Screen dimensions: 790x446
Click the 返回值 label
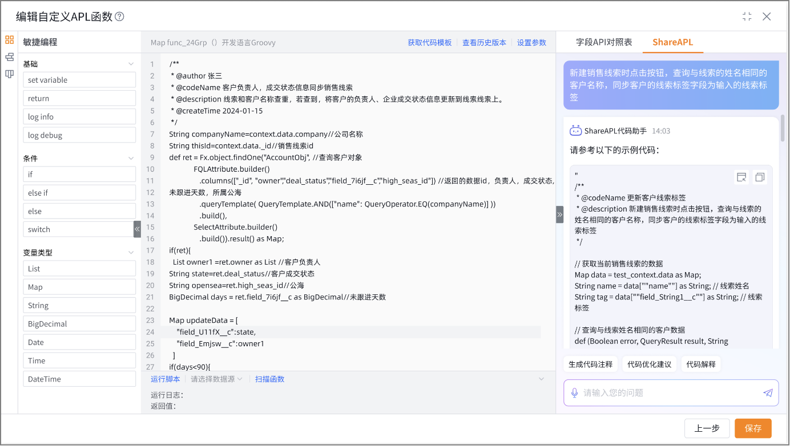coord(163,406)
